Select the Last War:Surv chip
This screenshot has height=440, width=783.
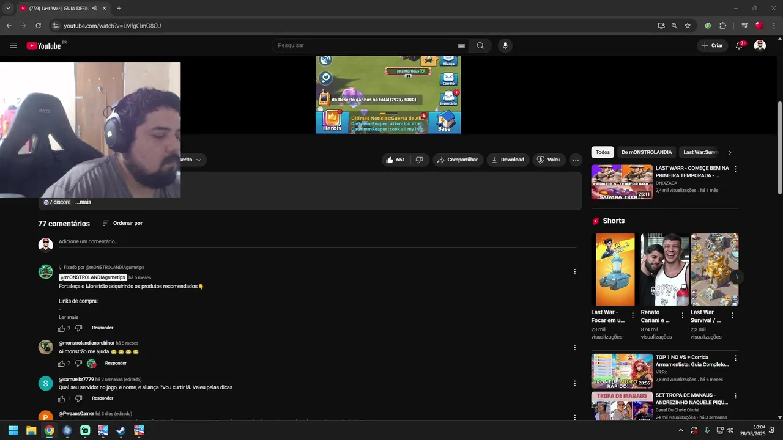coord(700,152)
